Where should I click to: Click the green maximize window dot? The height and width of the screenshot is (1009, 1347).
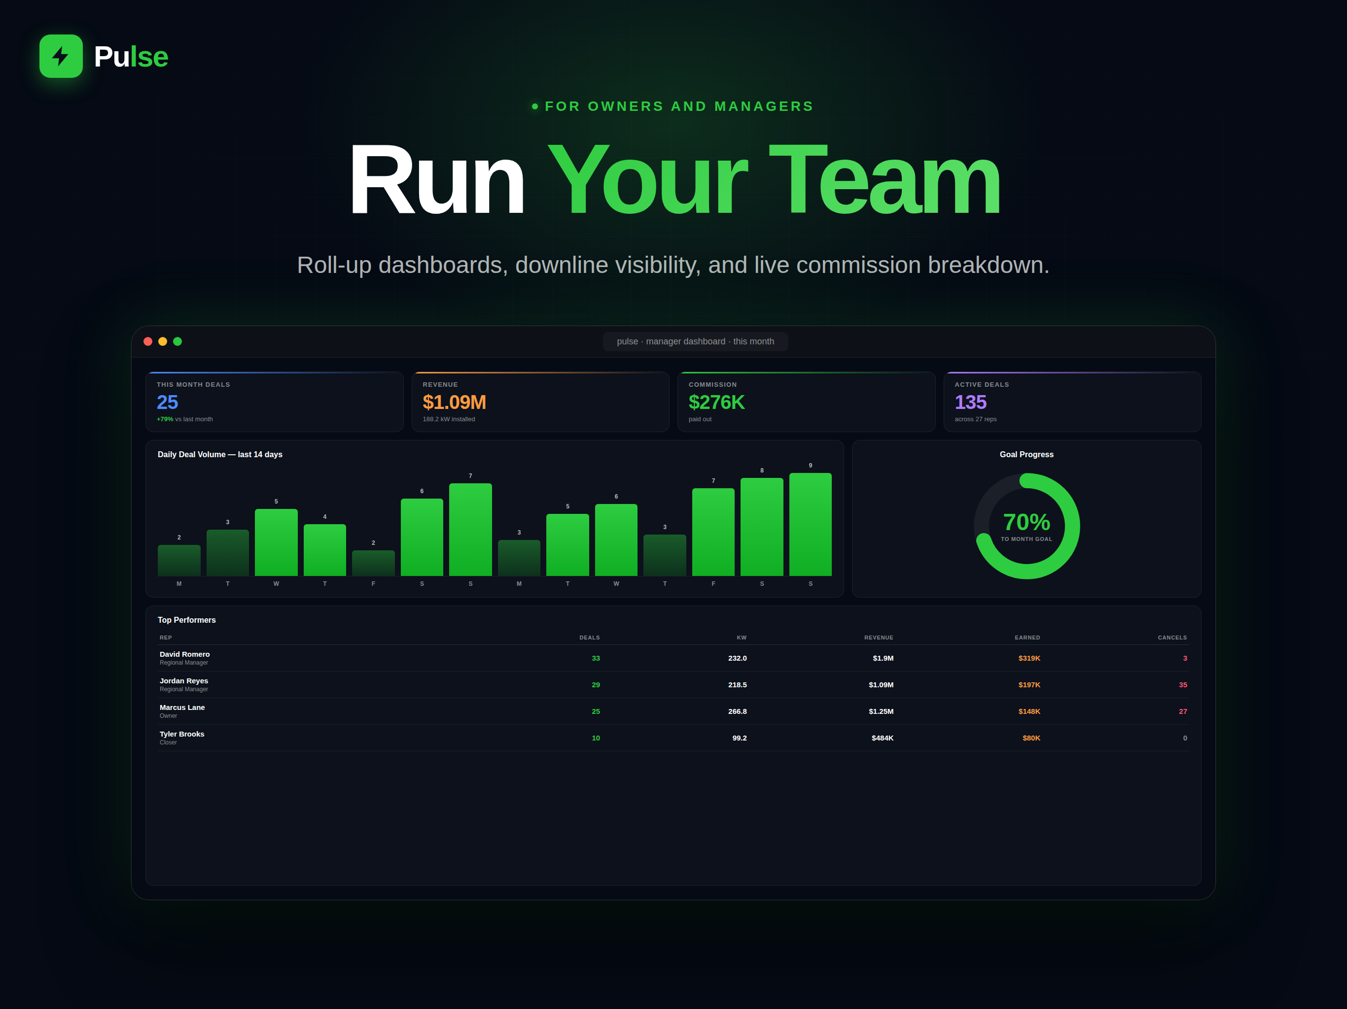point(178,341)
